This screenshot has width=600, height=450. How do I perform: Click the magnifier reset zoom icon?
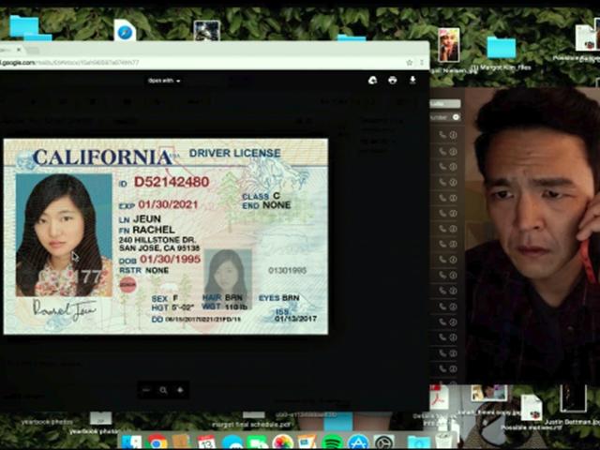163,390
